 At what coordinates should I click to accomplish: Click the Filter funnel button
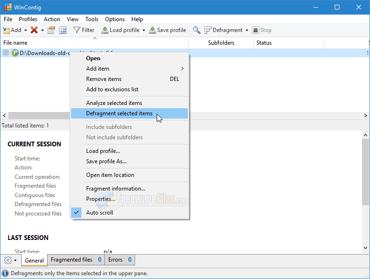tap(84, 30)
